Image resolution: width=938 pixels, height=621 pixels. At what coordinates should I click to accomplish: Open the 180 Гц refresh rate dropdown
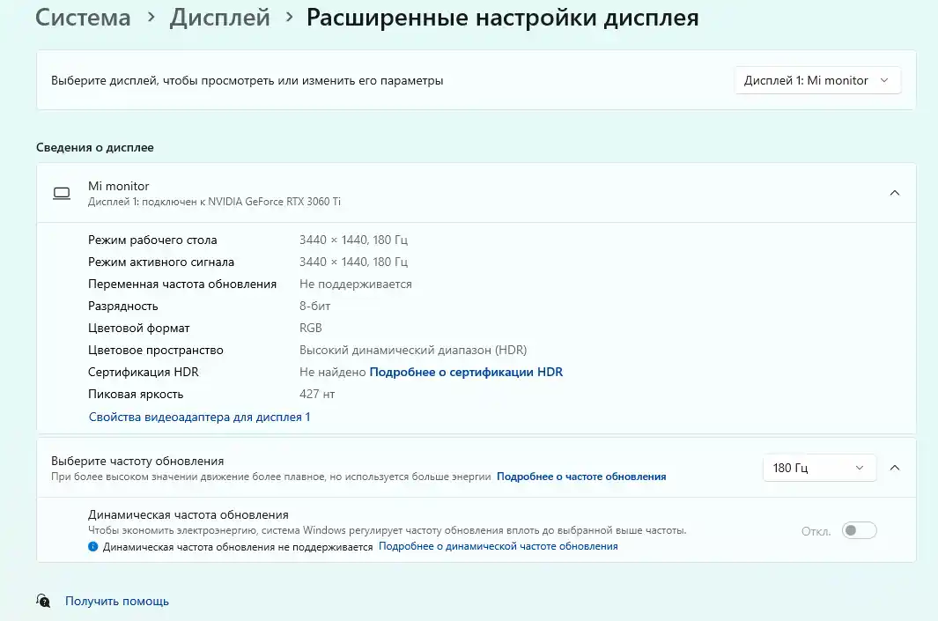click(x=820, y=468)
